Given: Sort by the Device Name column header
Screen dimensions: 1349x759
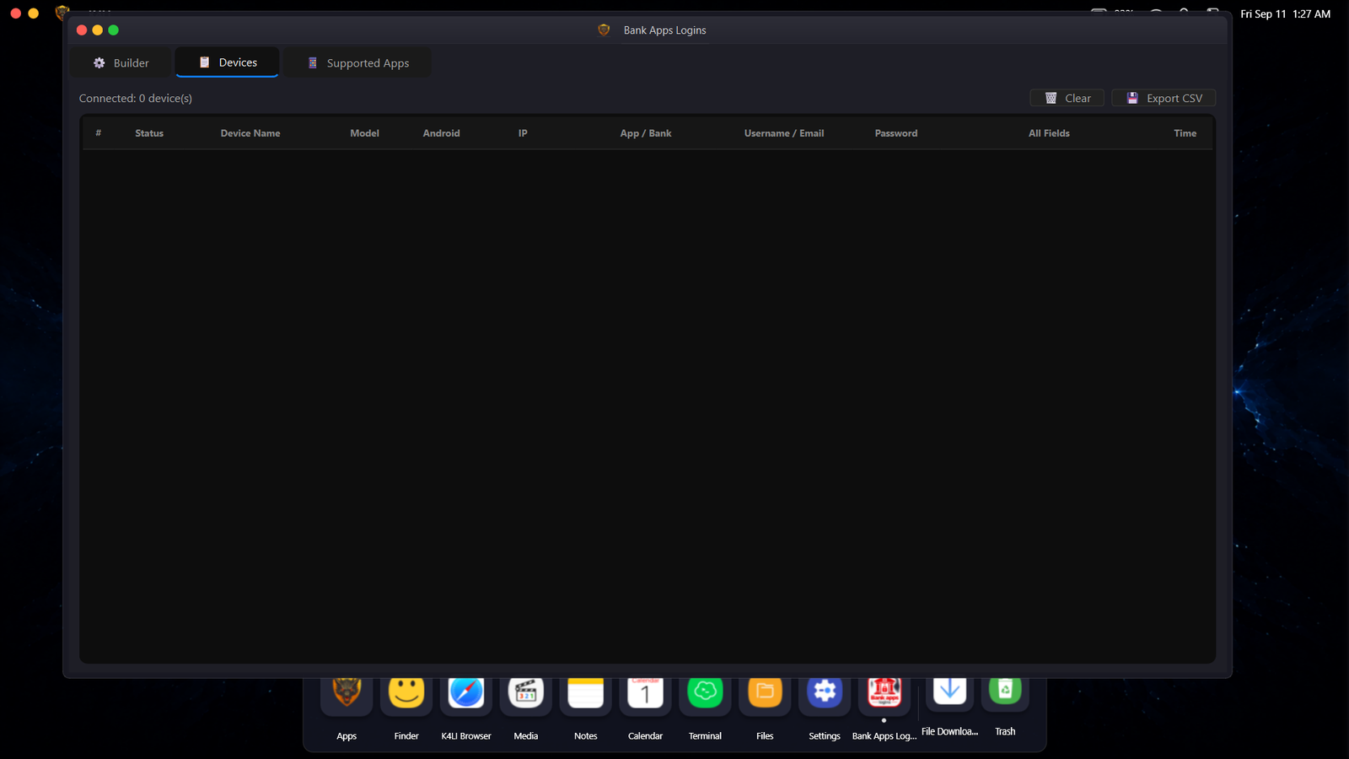Looking at the screenshot, I should coord(250,133).
